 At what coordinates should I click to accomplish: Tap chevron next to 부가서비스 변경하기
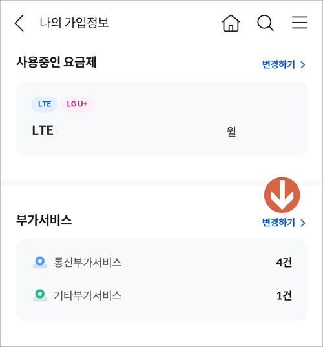tap(303, 223)
